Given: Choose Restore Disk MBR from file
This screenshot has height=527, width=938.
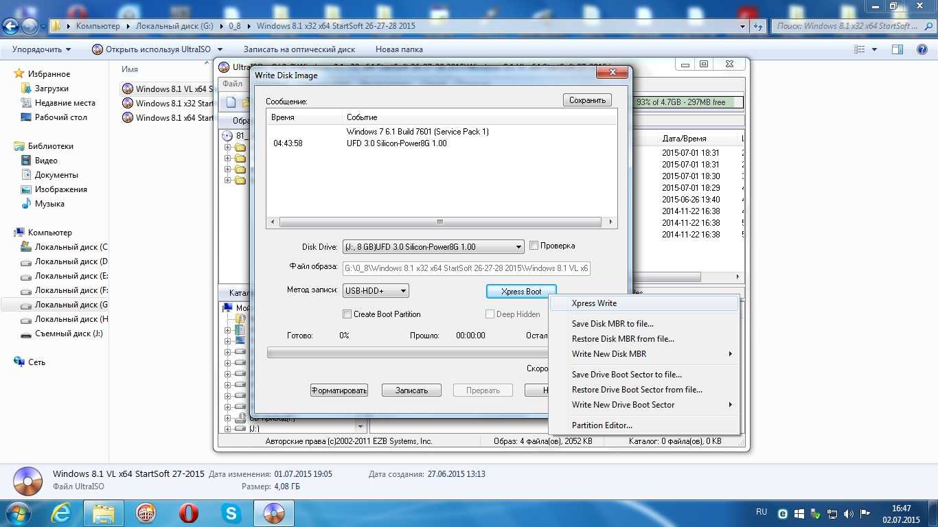Looking at the screenshot, I should point(645,339).
